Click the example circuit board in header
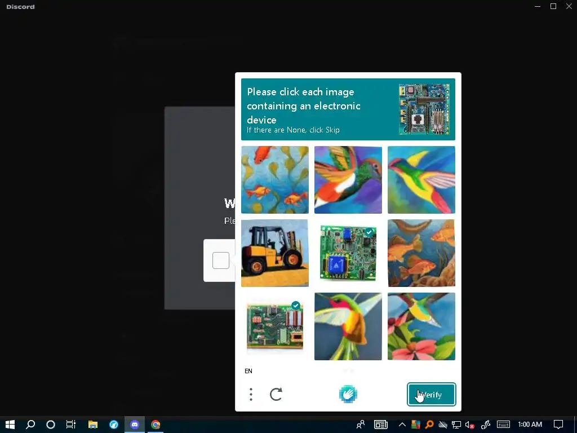The width and height of the screenshot is (577, 433). click(x=424, y=109)
